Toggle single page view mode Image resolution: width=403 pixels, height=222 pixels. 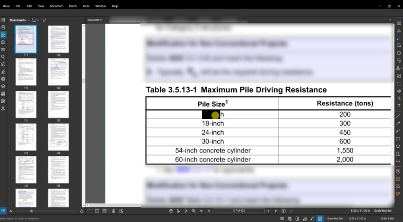click(89, 211)
